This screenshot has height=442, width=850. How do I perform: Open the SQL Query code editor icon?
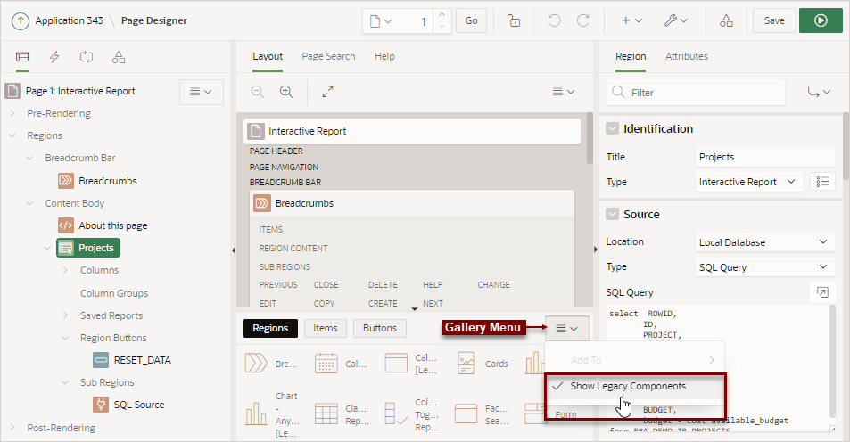pos(822,292)
